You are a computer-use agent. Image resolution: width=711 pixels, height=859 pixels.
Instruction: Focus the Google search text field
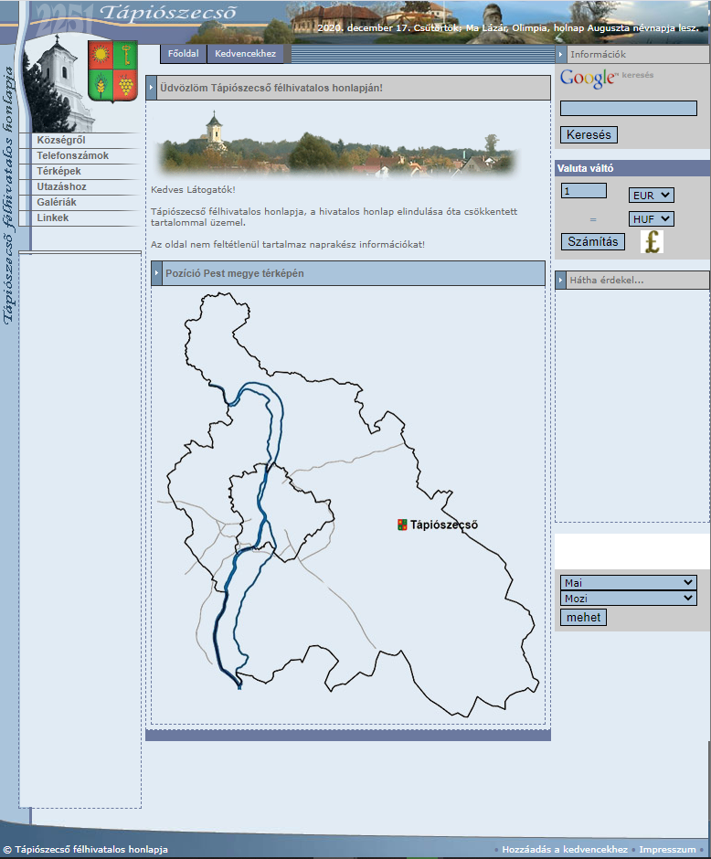(x=628, y=108)
